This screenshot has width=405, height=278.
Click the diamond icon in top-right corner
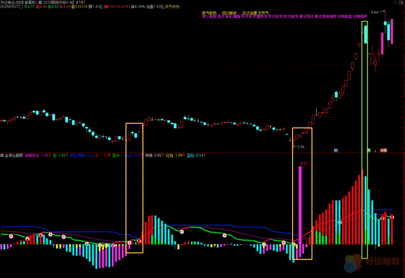click(395, 3)
